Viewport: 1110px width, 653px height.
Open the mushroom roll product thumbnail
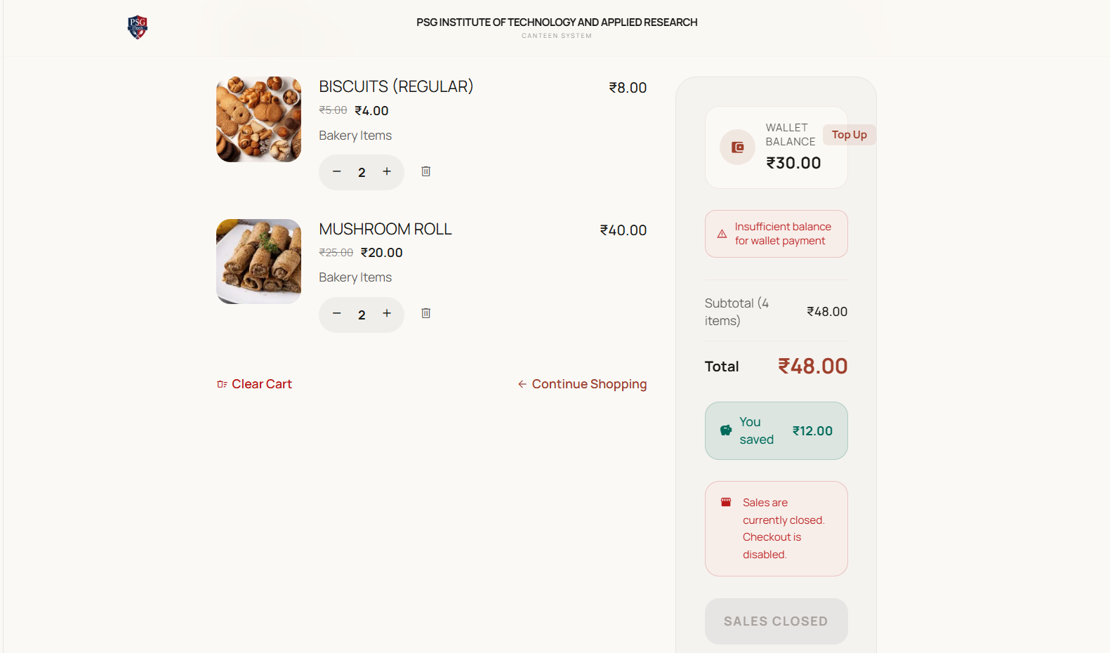pyautogui.click(x=258, y=261)
